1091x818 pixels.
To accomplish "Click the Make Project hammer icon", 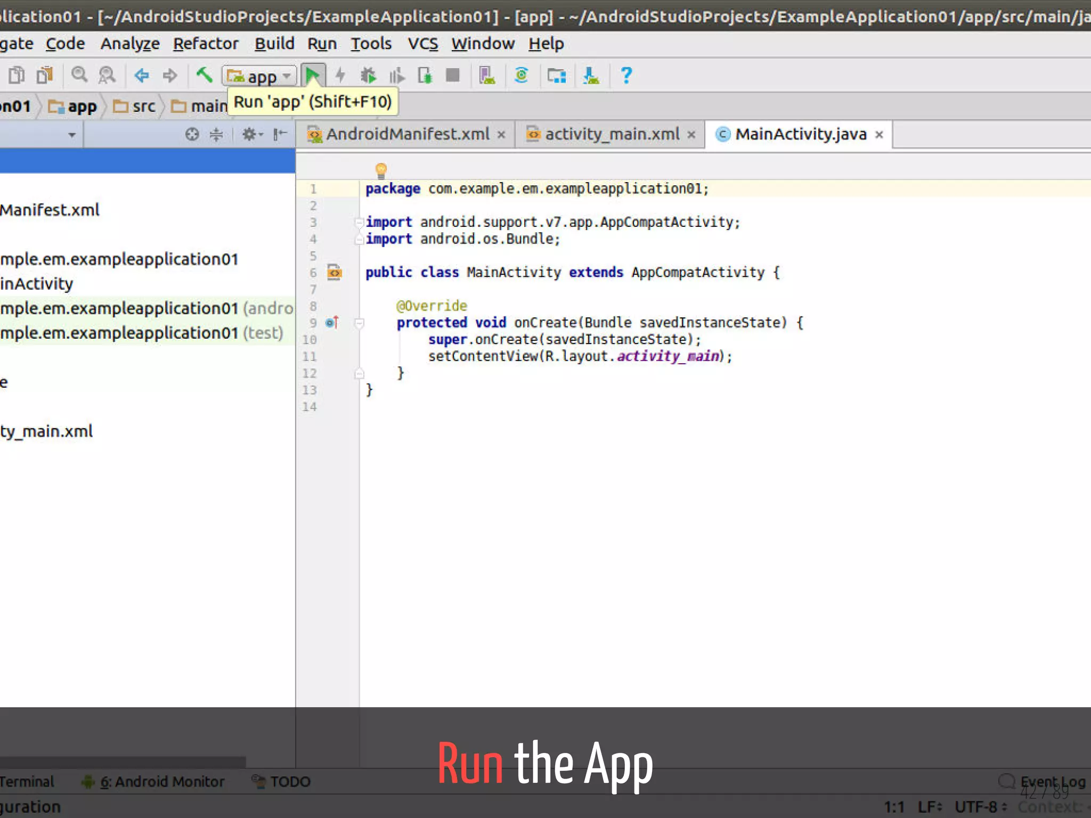I will pyautogui.click(x=203, y=75).
